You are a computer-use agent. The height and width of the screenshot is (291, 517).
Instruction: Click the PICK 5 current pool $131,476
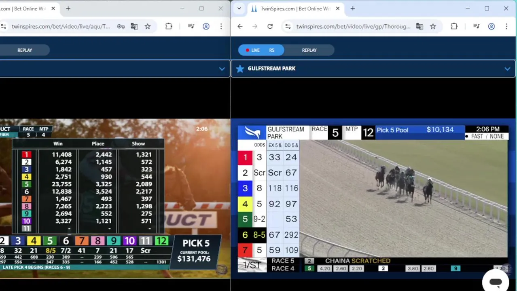tap(194, 258)
